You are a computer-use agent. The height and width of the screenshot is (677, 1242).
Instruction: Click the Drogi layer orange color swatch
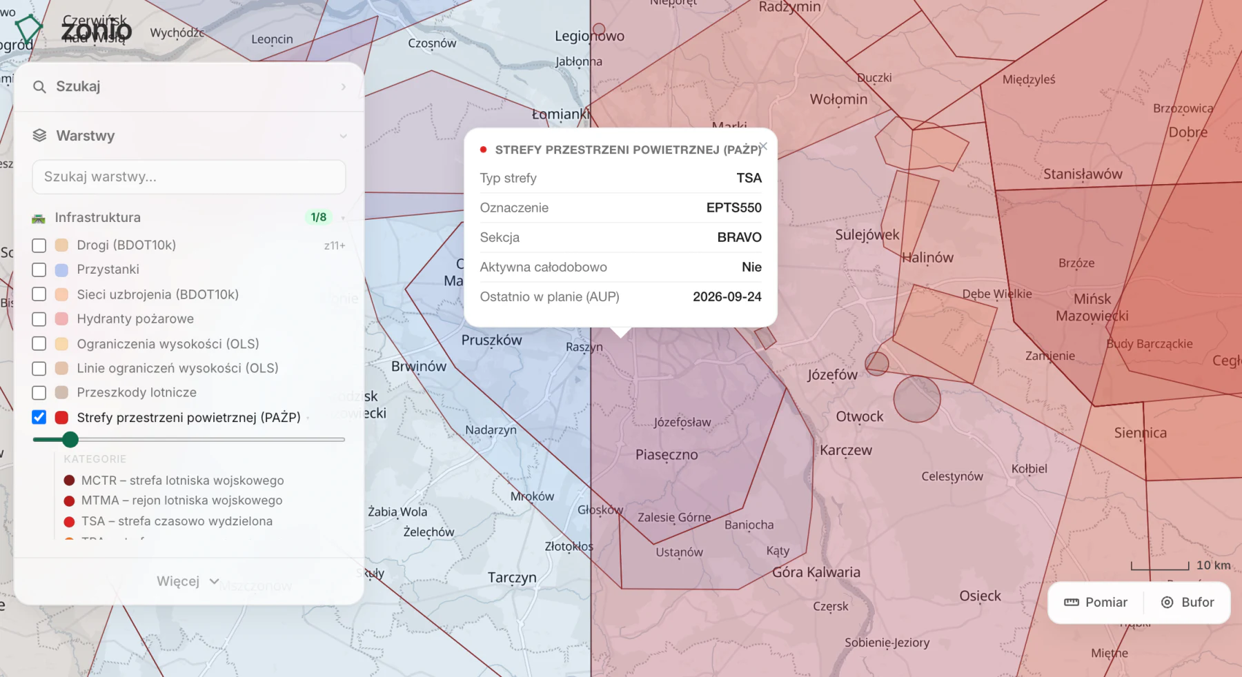click(61, 245)
